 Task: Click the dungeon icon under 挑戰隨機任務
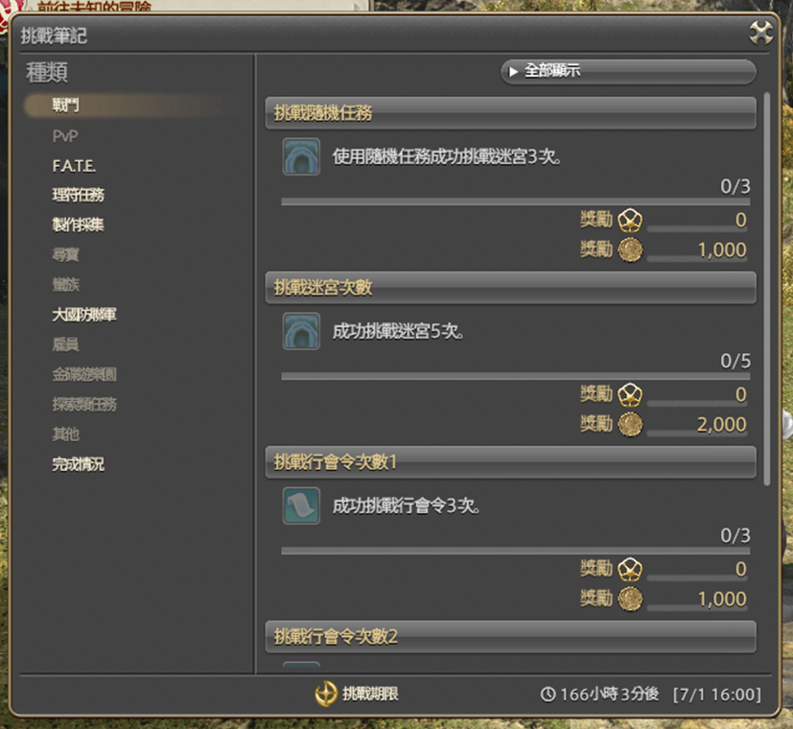click(301, 156)
